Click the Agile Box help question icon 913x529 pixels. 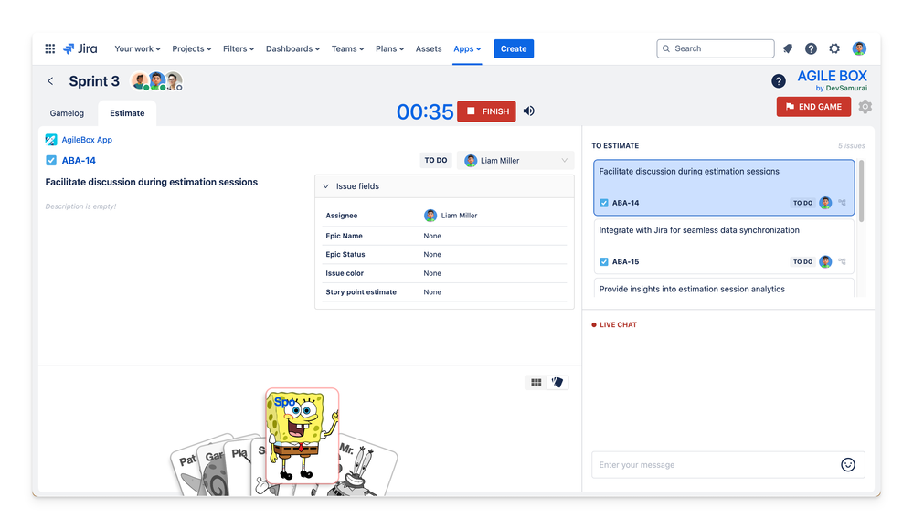779,81
